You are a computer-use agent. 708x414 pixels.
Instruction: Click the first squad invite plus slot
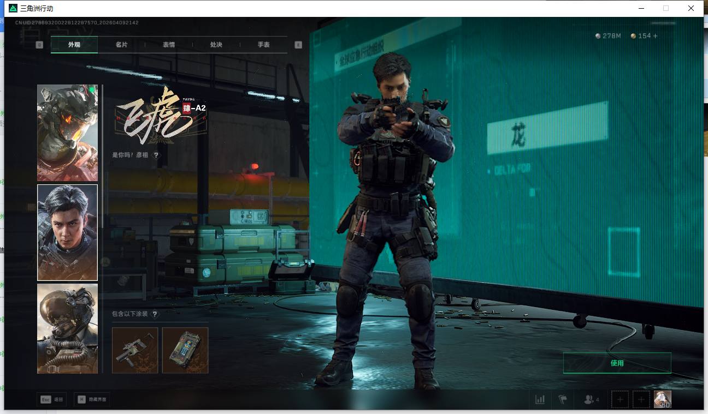pyautogui.click(x=620, y=400)
